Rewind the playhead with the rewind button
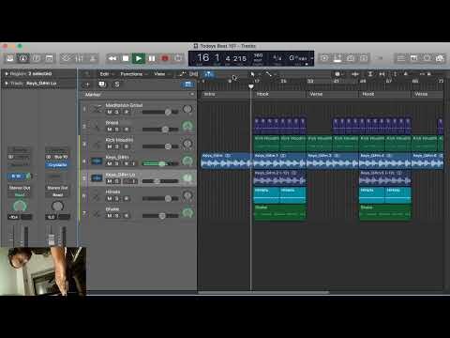Viewport: 450px width, 338px height. [x=112, y=58]
